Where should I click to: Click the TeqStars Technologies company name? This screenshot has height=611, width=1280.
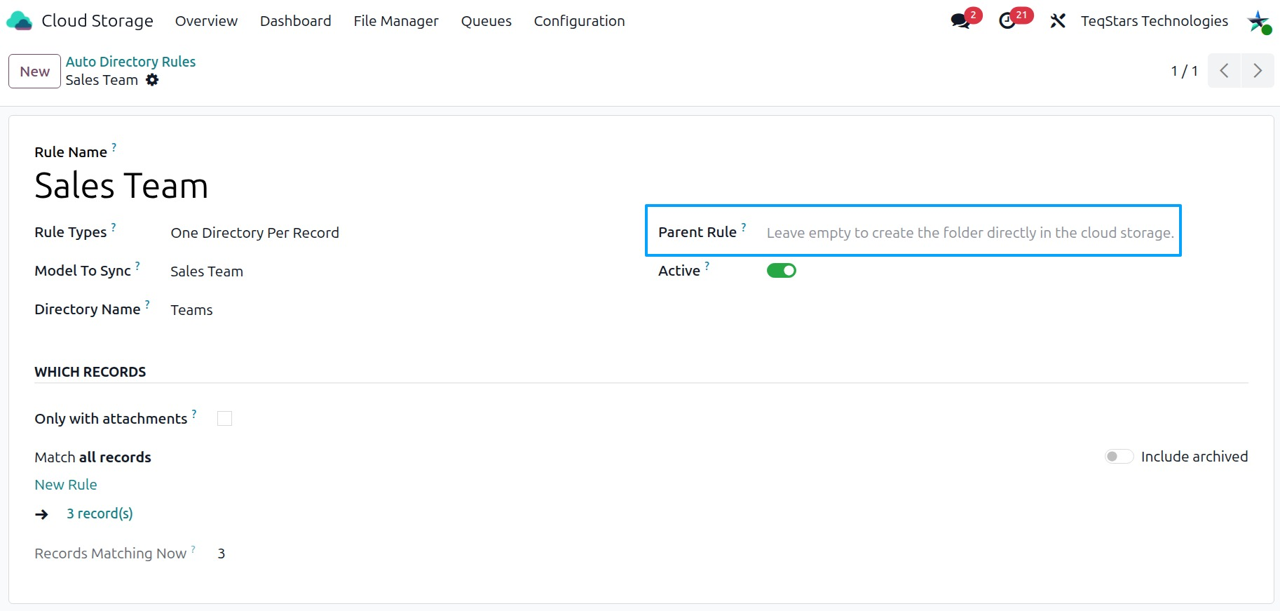(x=1155, y=21)
